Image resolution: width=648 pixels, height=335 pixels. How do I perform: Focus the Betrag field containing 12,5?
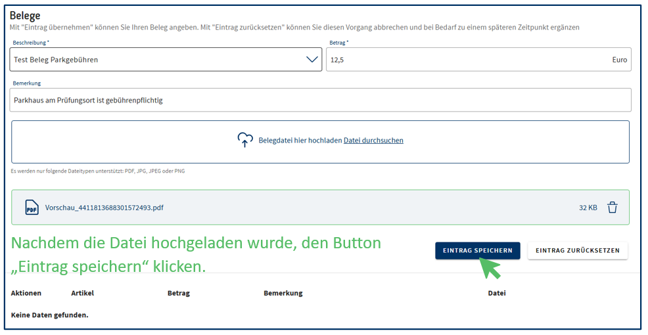(467, 60)
